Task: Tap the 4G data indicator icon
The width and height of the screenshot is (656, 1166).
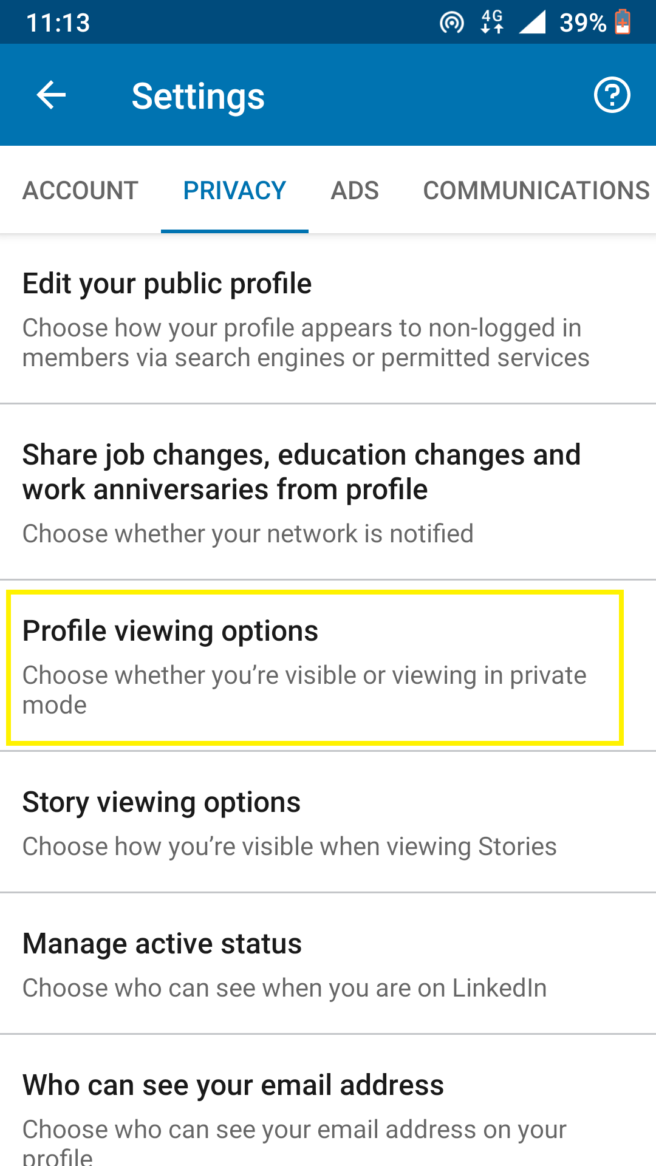Action: click(492, 22)
